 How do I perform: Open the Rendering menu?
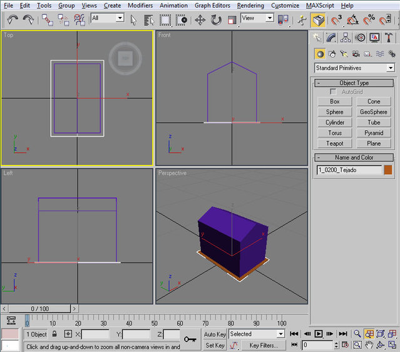coord(250,6)
